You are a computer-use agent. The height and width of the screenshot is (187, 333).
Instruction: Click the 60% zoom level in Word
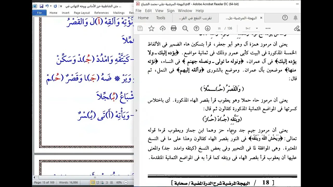coord(119,183)
